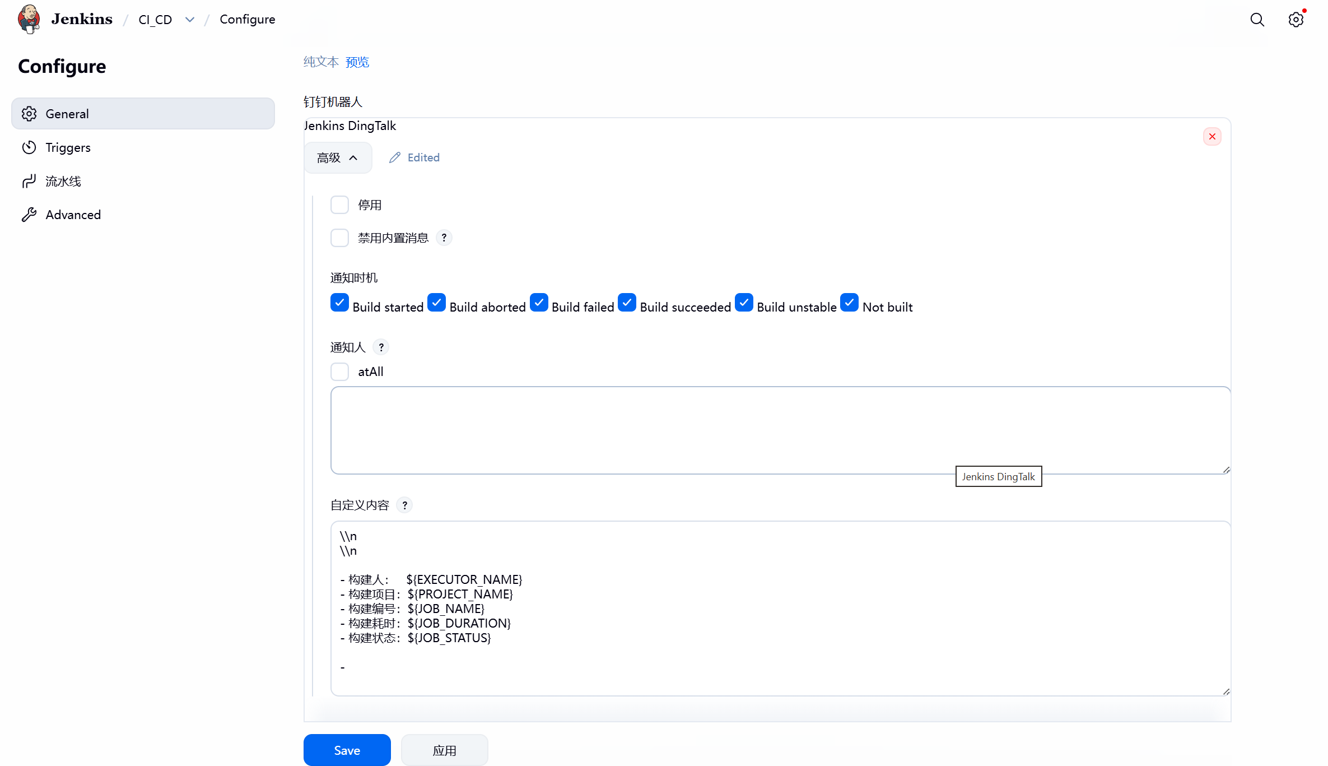
Task: Click the Build failed label
Action: 583,307
